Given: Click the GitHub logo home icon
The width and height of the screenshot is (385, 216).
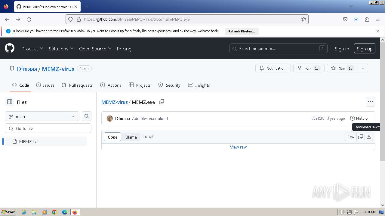Looking at the screenshot, I should click(10, 48).
